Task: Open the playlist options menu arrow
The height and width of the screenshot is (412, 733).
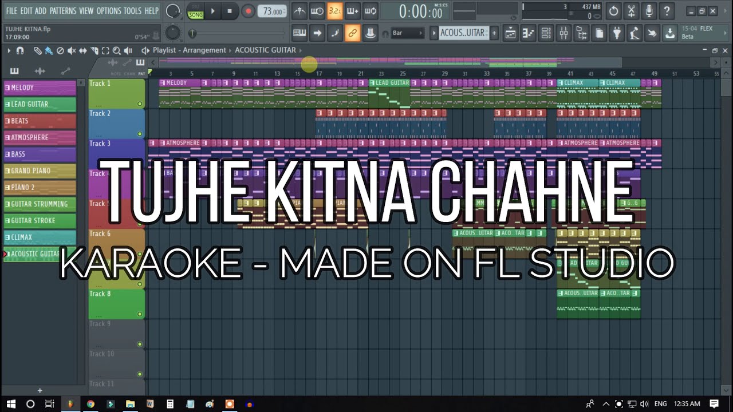Action: (9, 50)
